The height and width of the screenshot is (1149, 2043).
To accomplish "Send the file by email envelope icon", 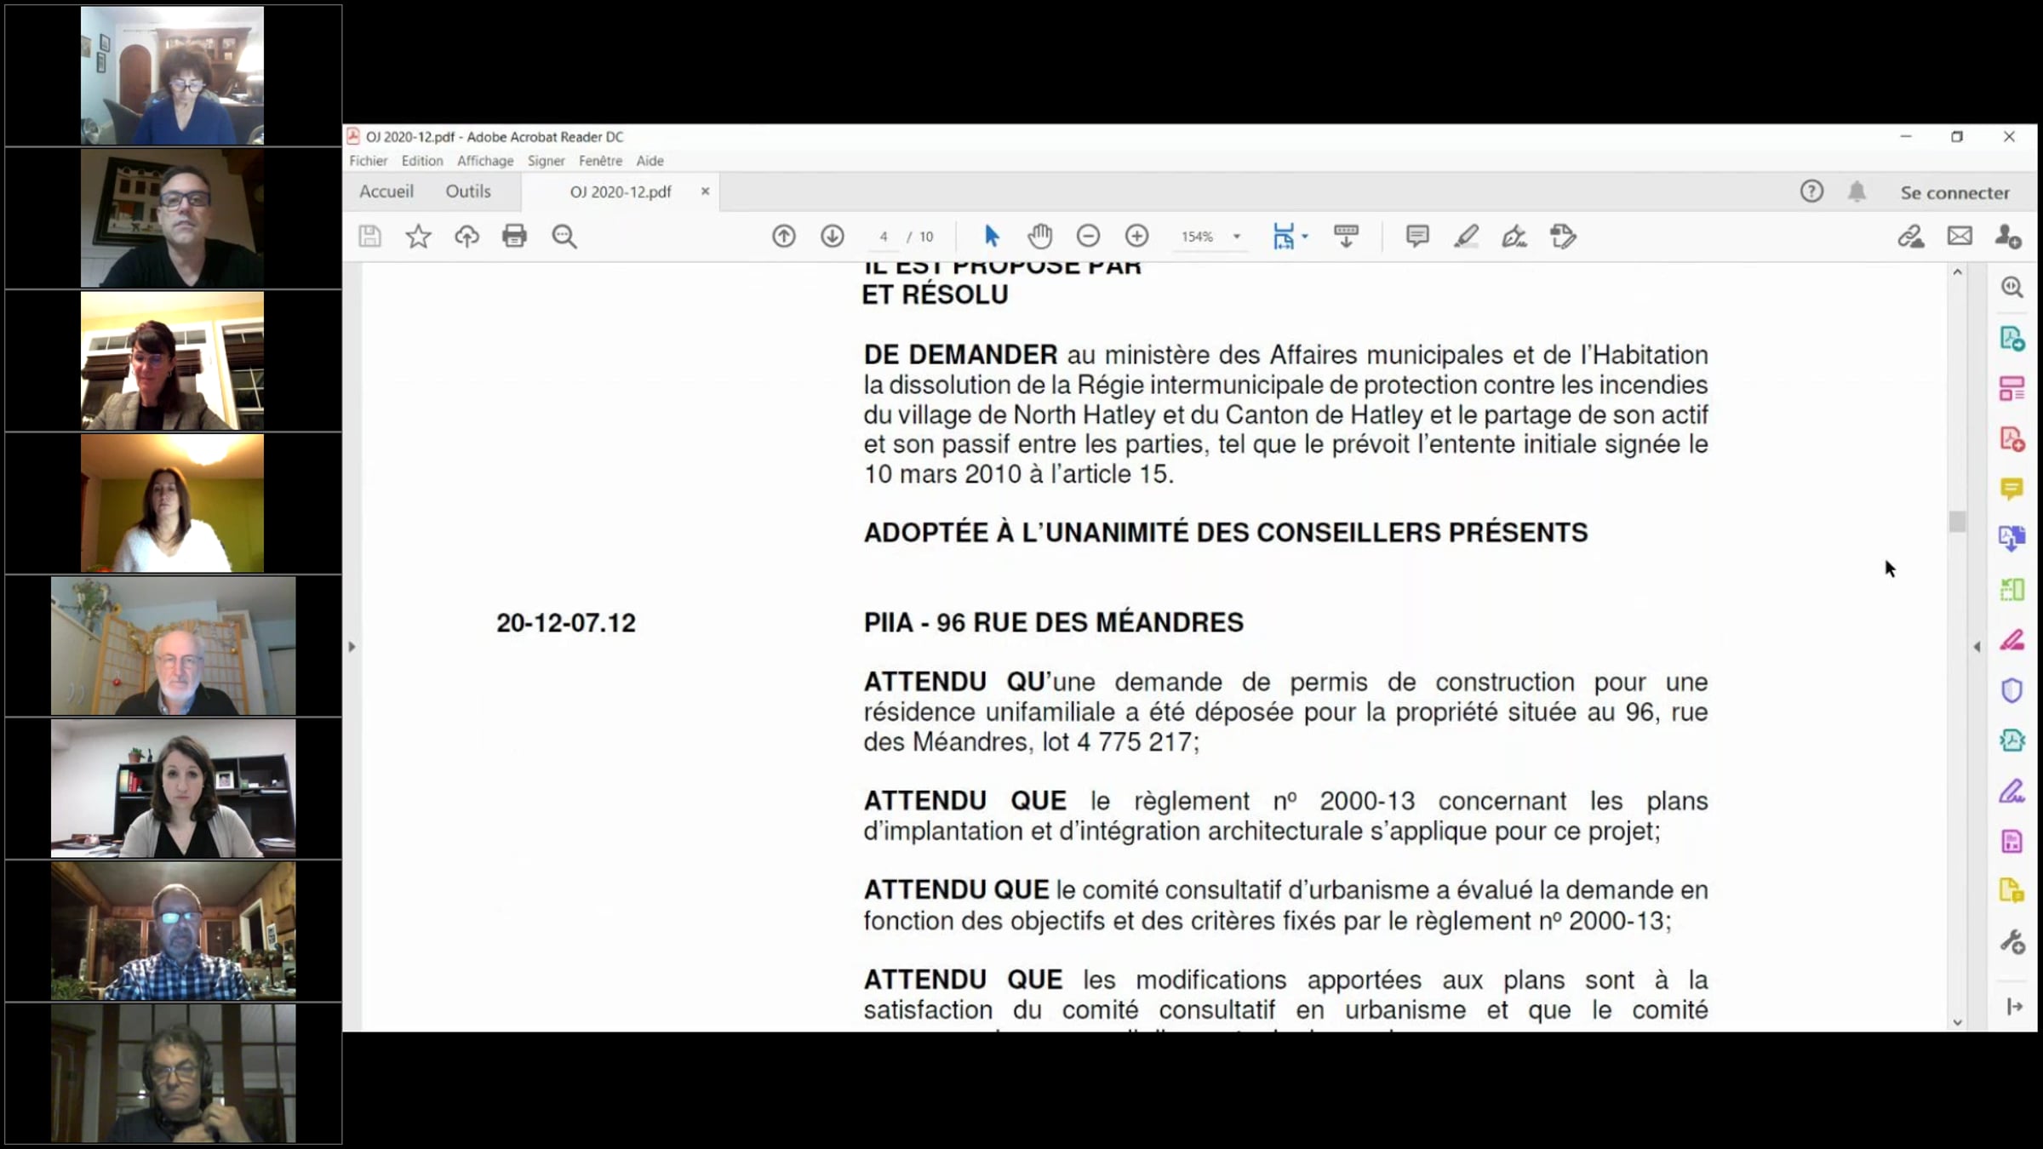I will [1960, 237].
